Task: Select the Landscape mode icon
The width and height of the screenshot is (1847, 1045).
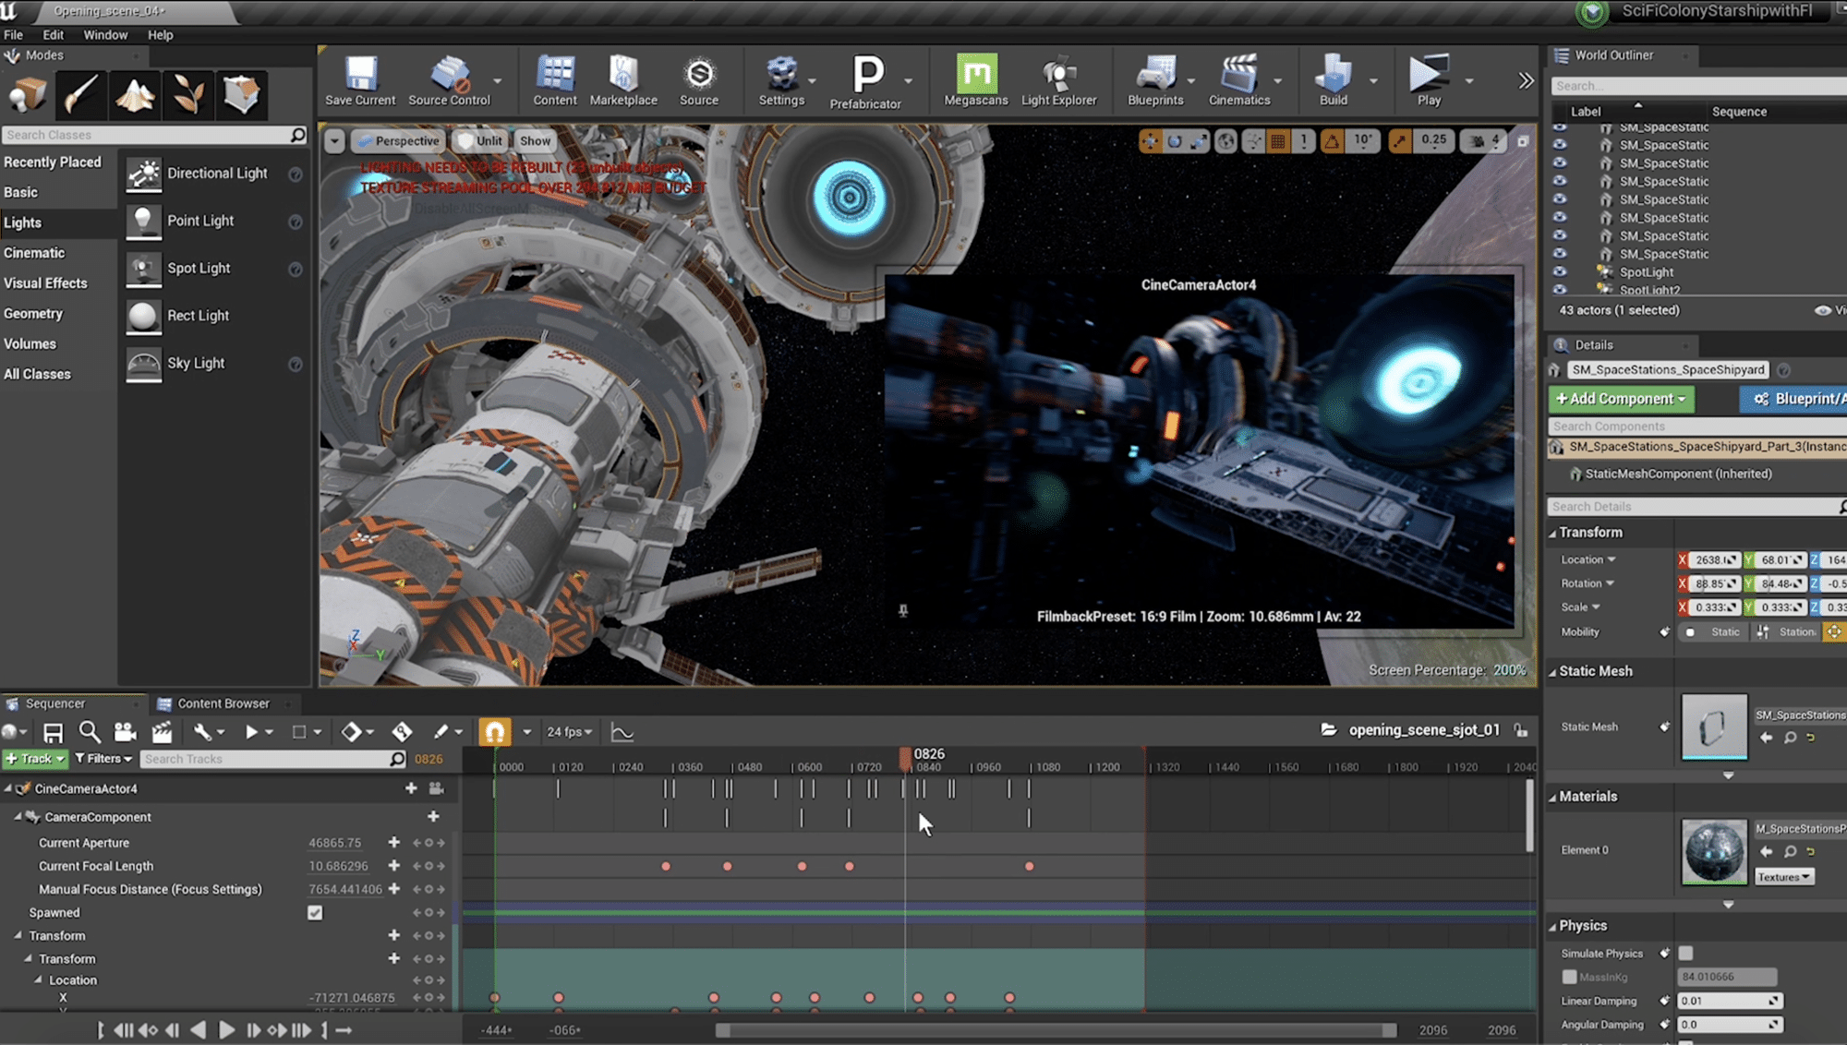Action: (x=135, y=95)
